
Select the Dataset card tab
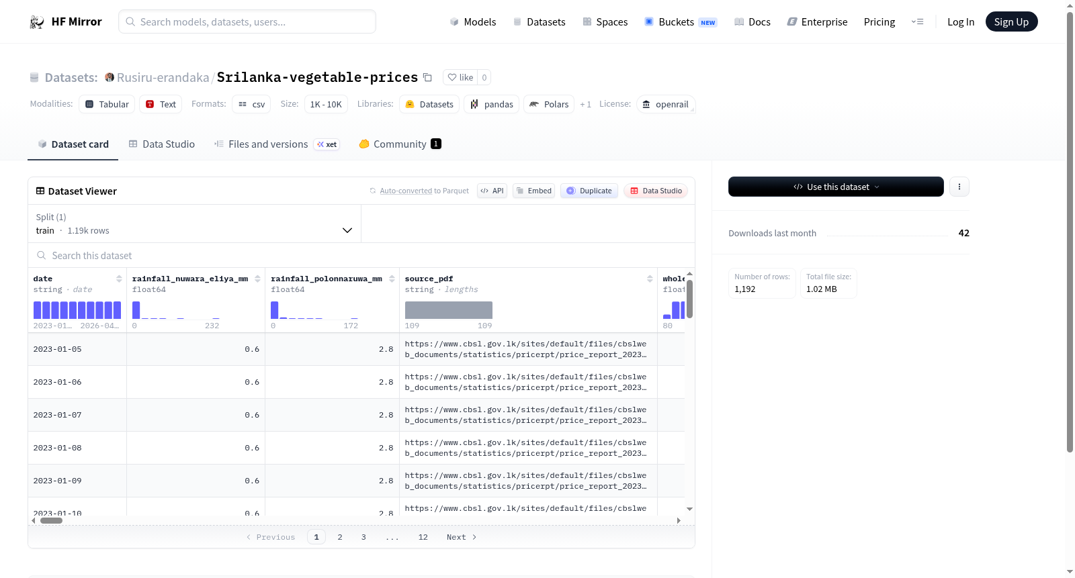pos(73,144)
